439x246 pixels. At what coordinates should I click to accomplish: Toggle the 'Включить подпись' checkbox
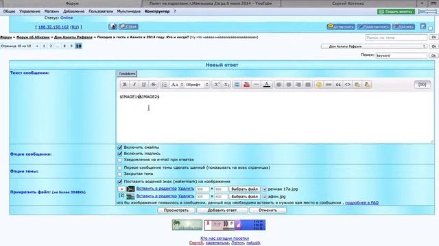(x=120, y=154)
